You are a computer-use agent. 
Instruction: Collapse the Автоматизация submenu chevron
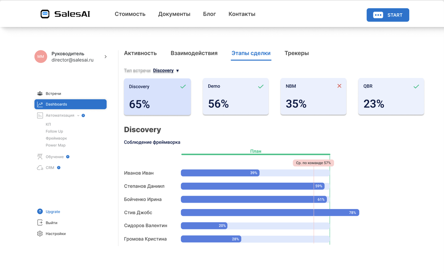click(x=78, y=115)
